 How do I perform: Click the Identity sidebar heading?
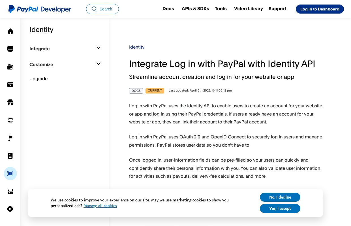point(41,30)
